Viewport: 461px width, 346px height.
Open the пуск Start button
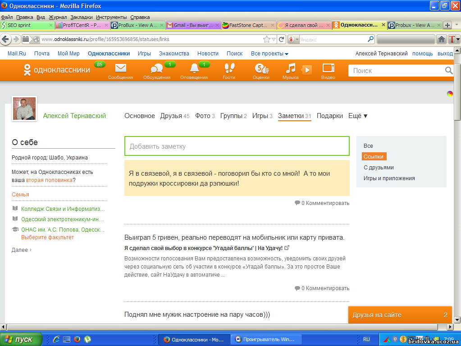[x=21, y=339]
